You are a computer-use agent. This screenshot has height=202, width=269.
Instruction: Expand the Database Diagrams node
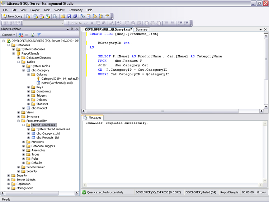pyautogui.click(x=18, y=58)
